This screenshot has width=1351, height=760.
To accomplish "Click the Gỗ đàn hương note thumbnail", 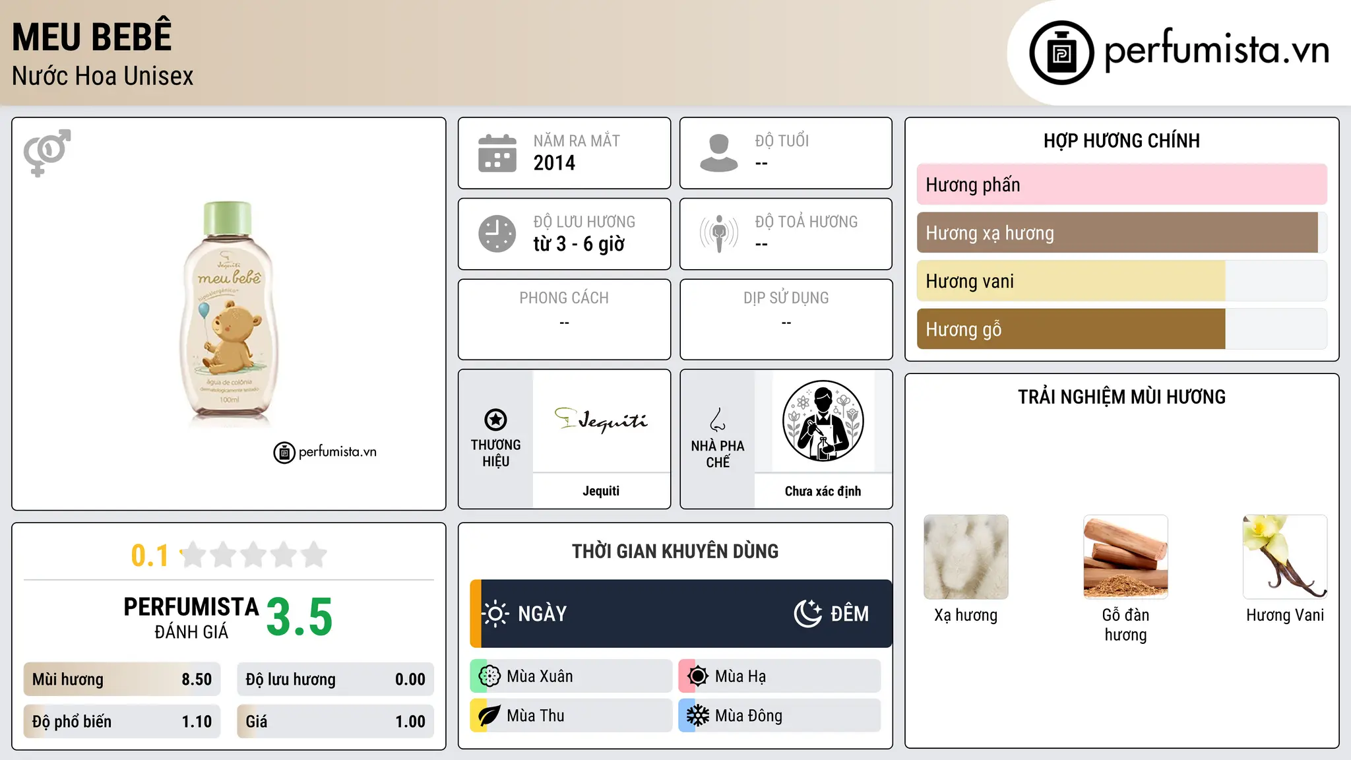I will (x=1125, y=557).
